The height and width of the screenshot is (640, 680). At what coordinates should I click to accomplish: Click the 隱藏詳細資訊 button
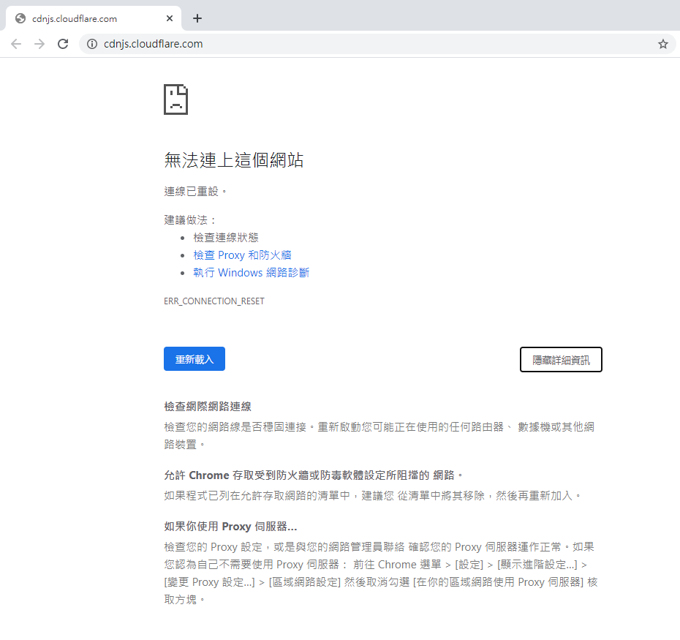pyautogui.click(x=561, y=360)
